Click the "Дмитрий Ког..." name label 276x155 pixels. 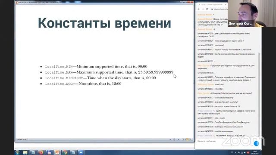241,24
